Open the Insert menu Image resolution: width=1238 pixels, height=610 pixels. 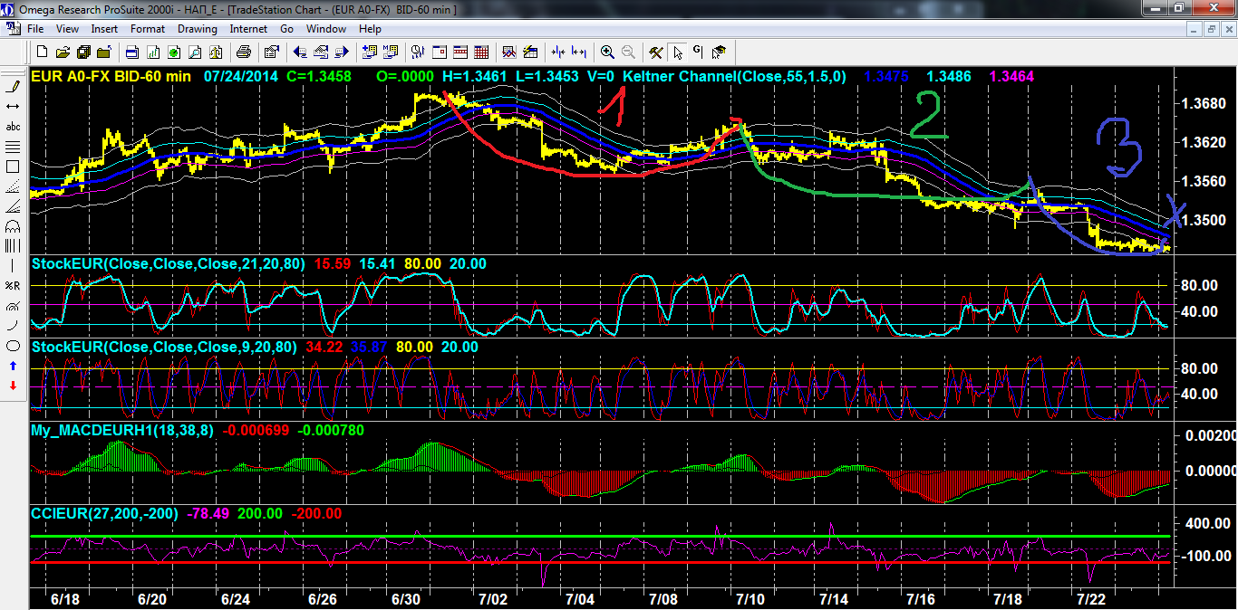click(x=104, y=29)
